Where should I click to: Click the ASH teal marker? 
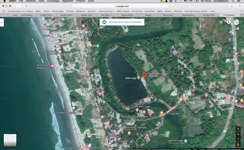click(x=98, y=46)
